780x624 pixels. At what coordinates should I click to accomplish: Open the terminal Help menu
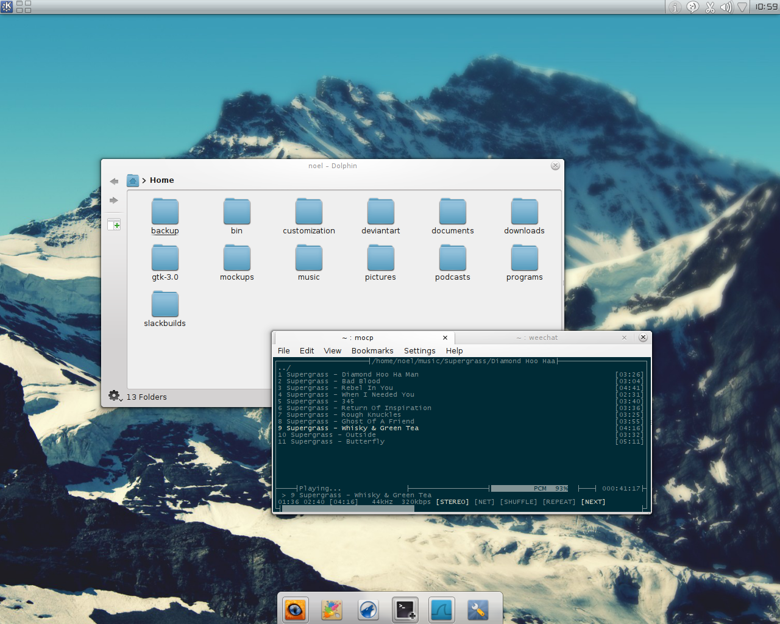click(x=455, y=351)
